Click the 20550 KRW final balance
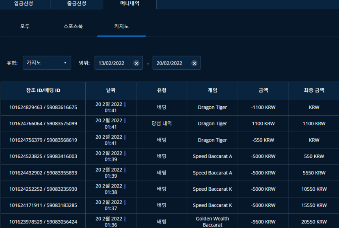The image size is (339, 228). pos(314,222)
